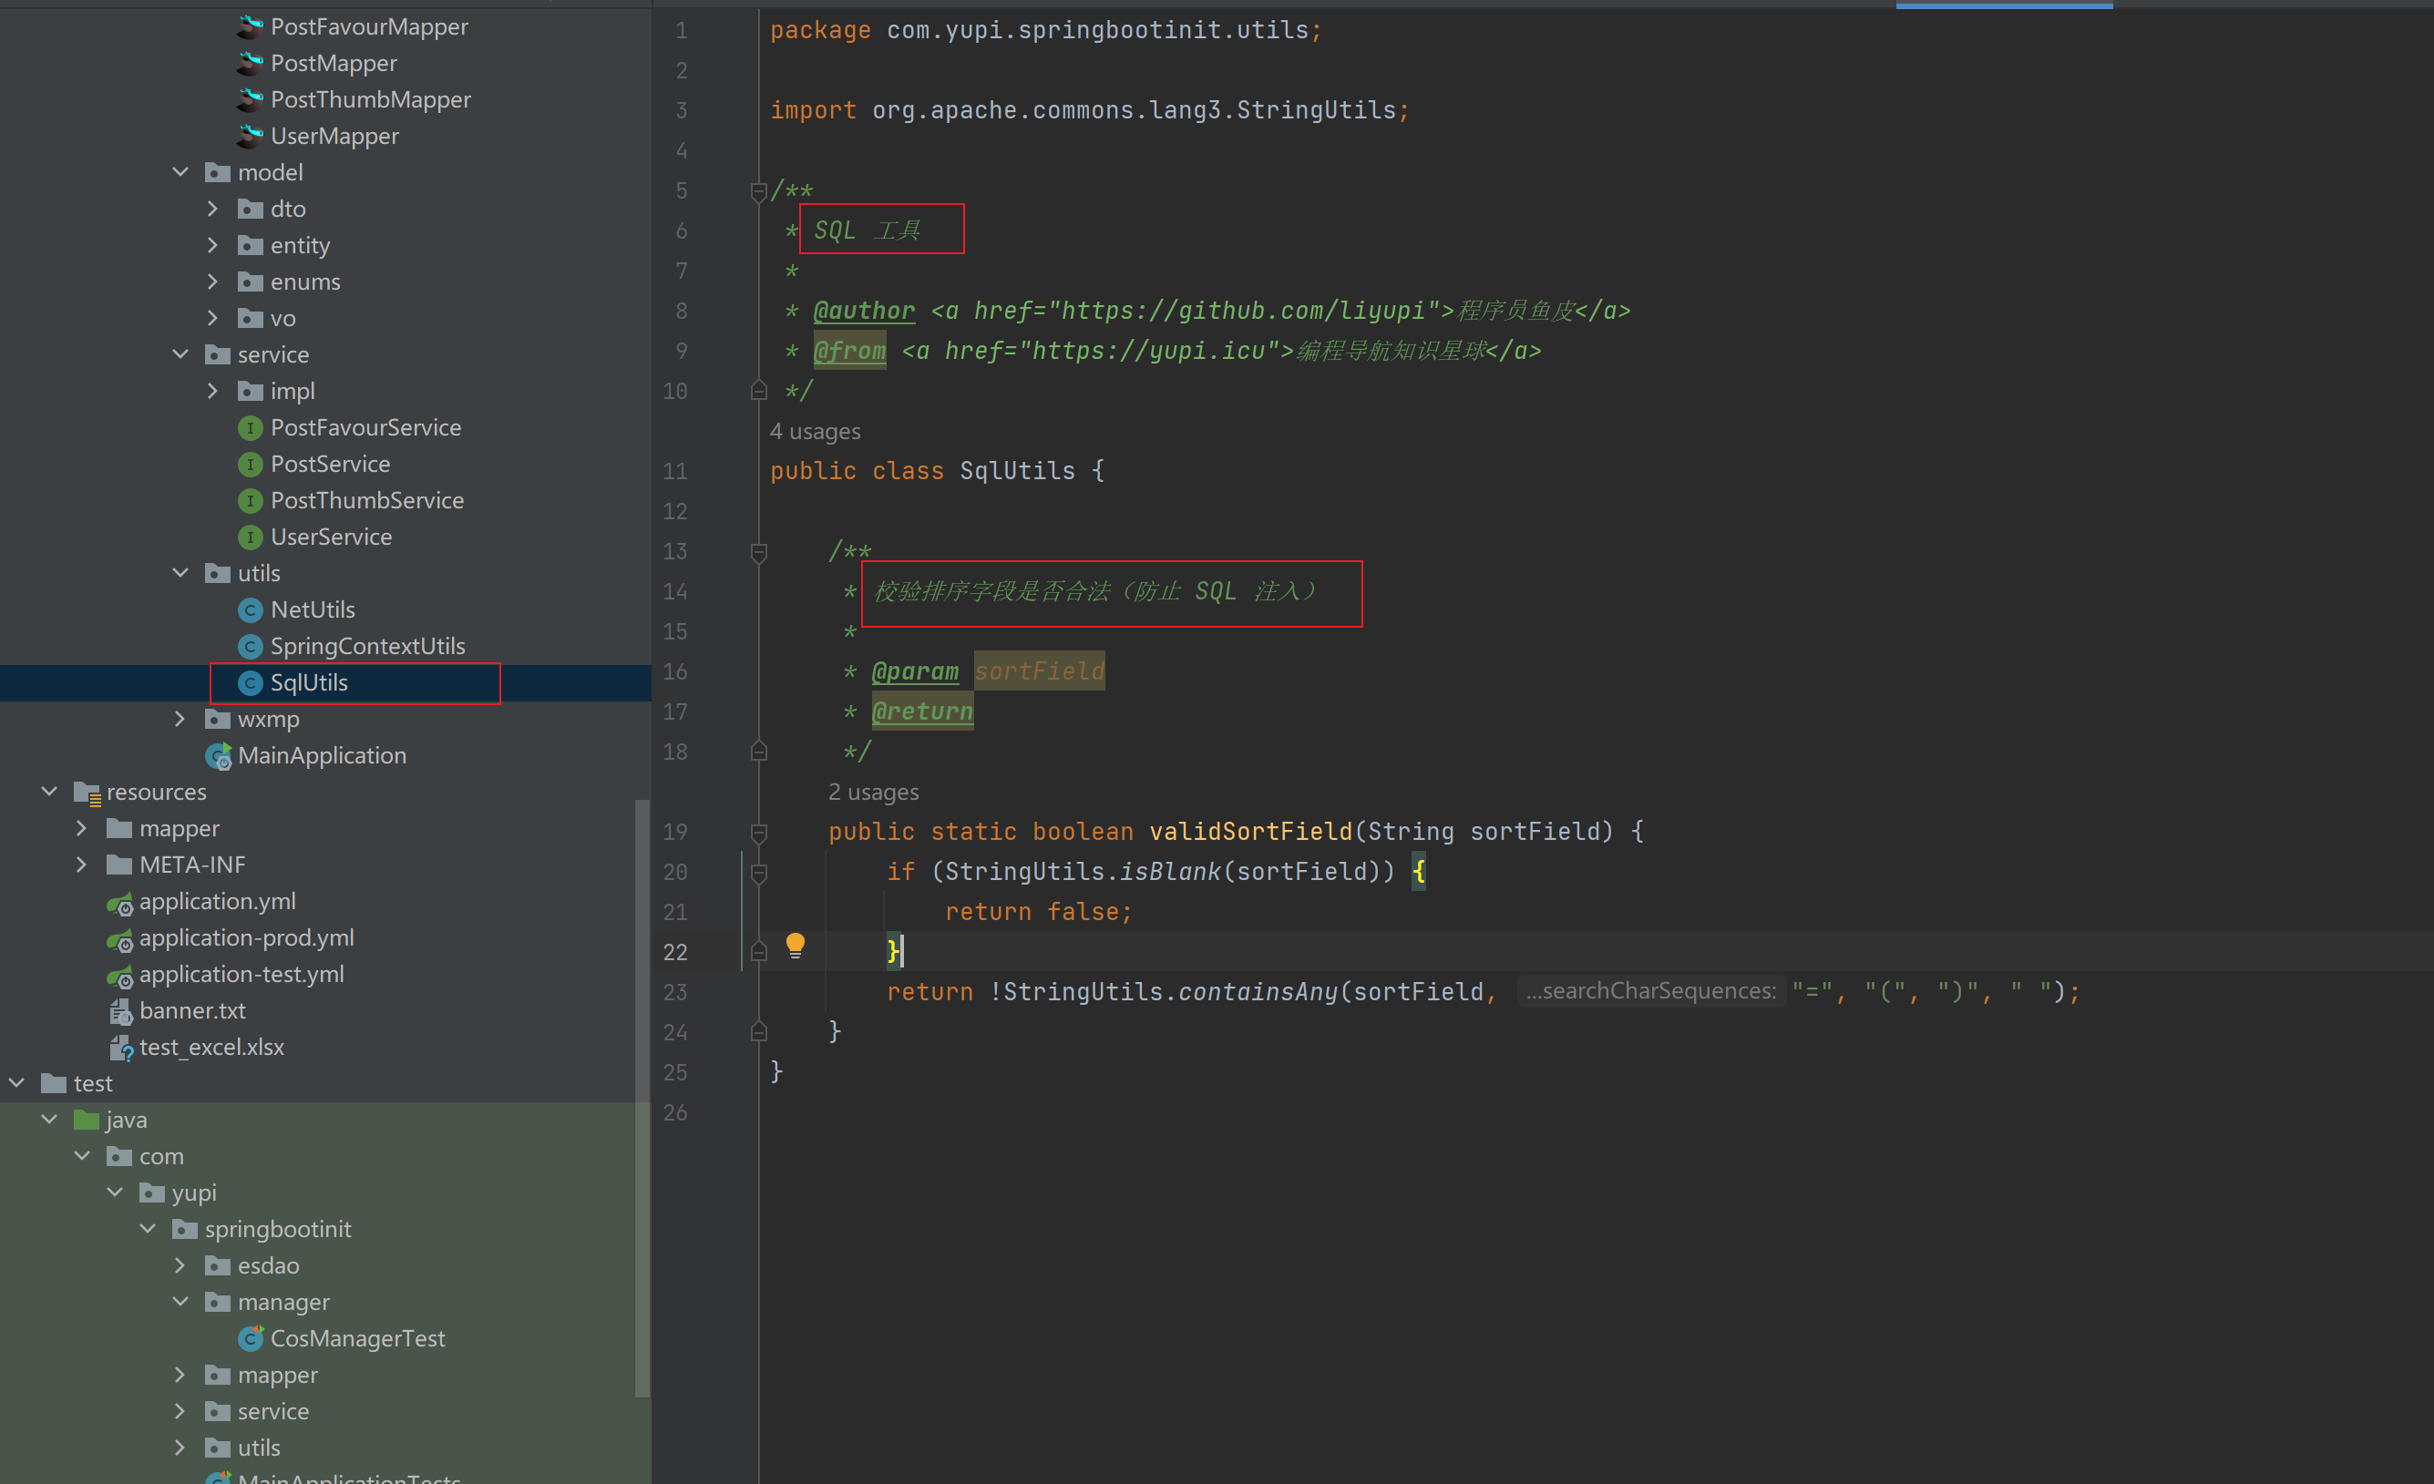Collapse the resources folder
This screenshot has height=1484, width=2434.
click(48, 792)
